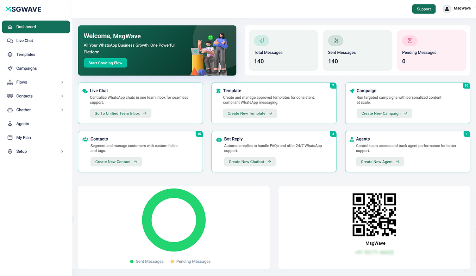Click Start Creating Flow
Screen dimensions: 476x276
click(105, 63)
